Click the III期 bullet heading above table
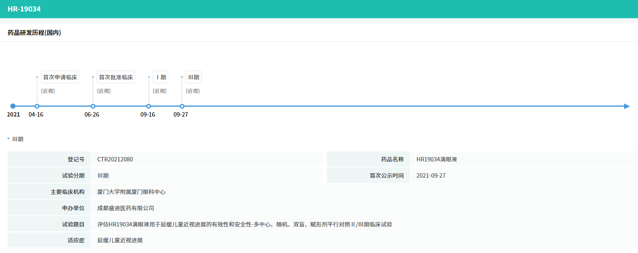The width and height of the screenshot is (638, 253). [18, 139]
